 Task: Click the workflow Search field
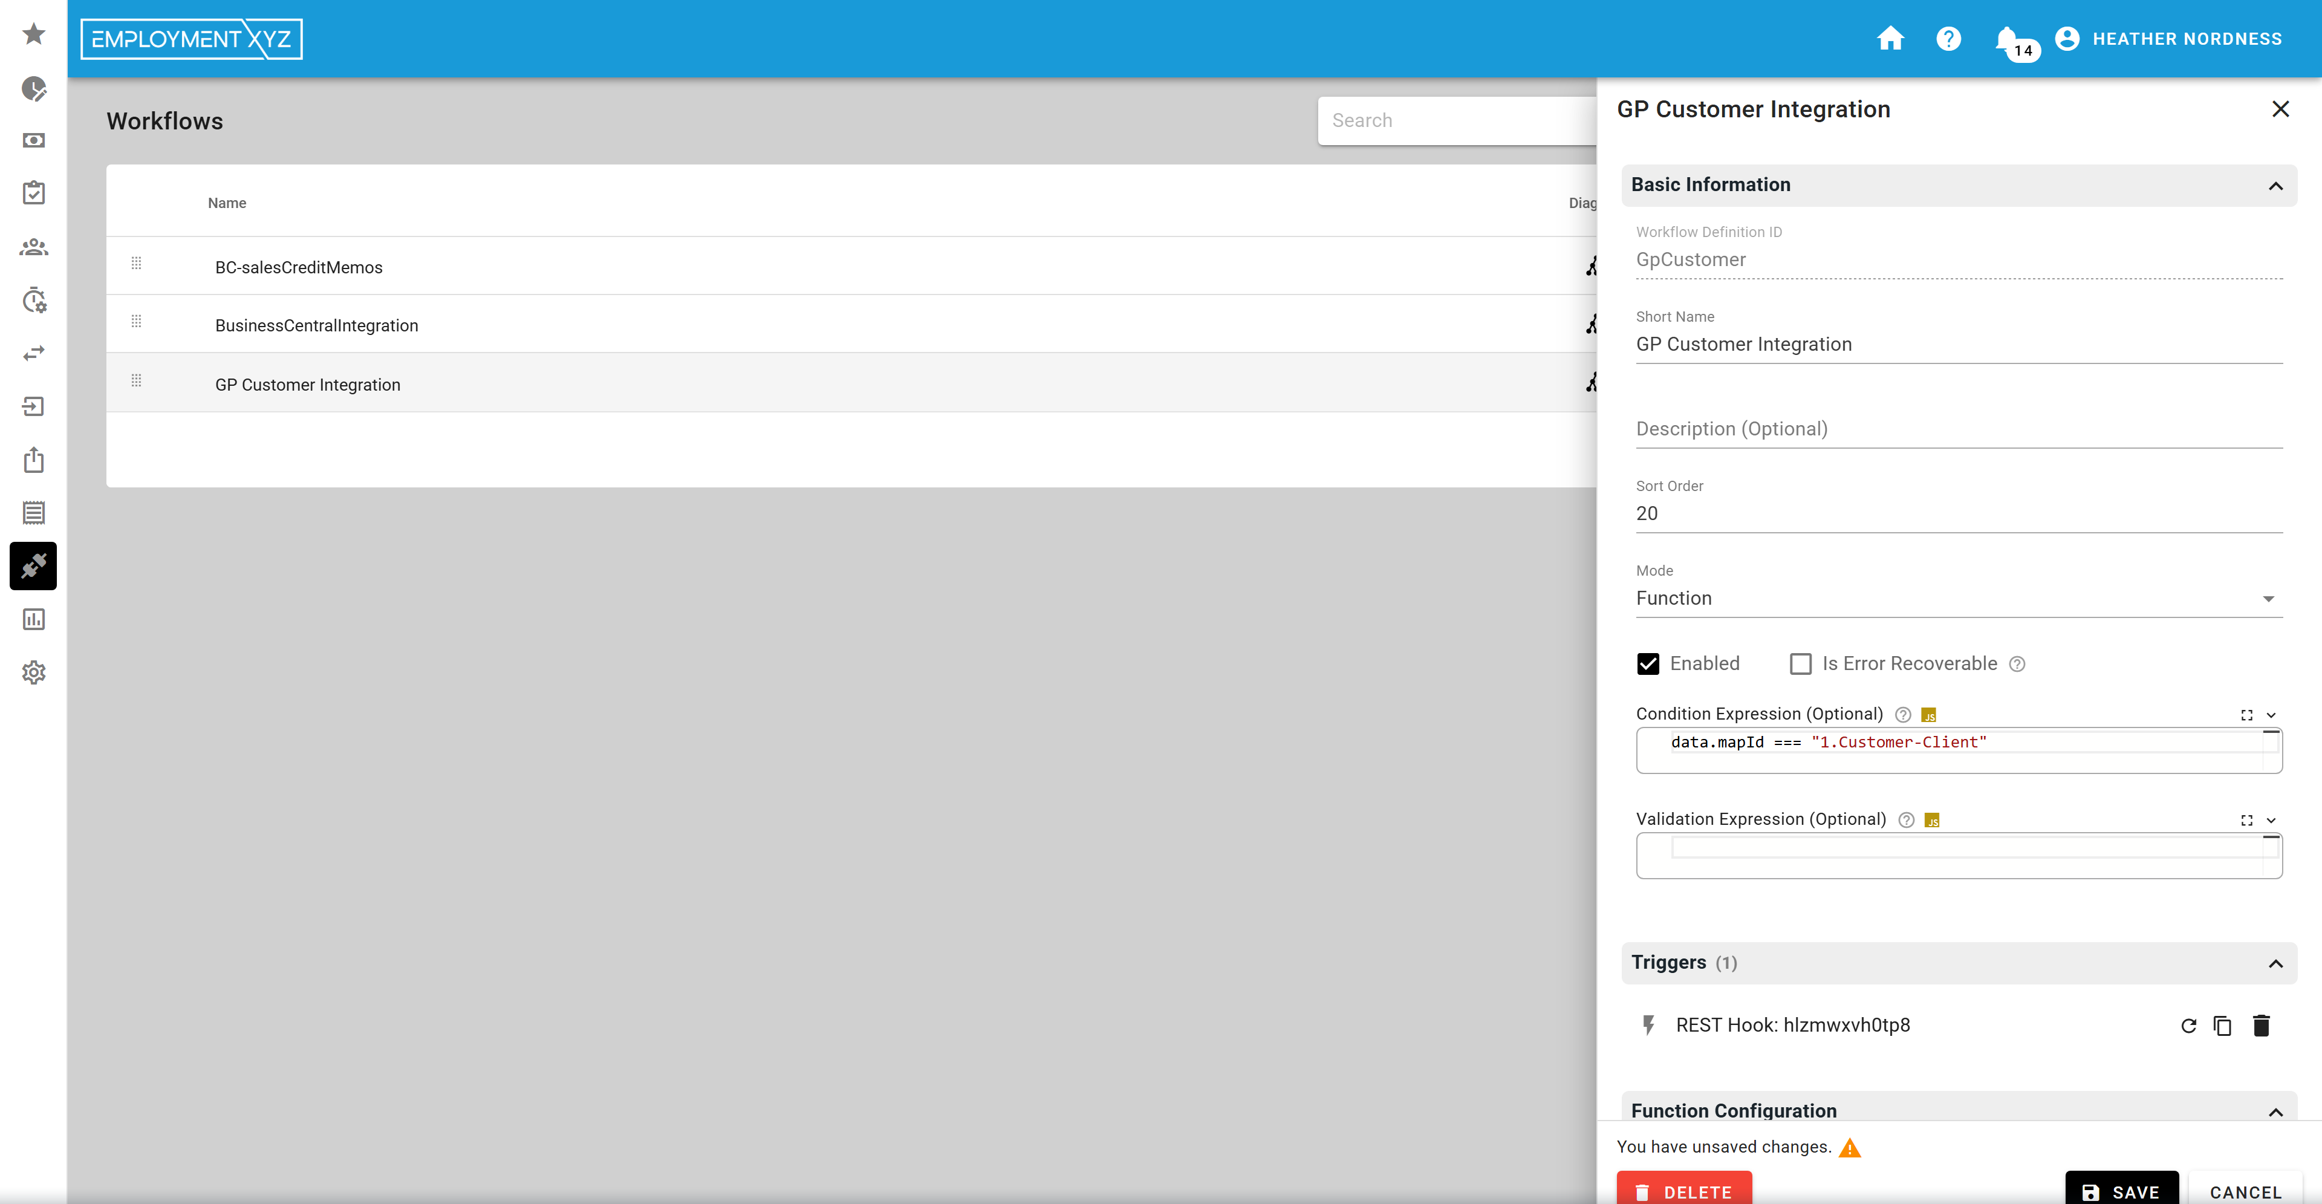[x=1457, y=121]
